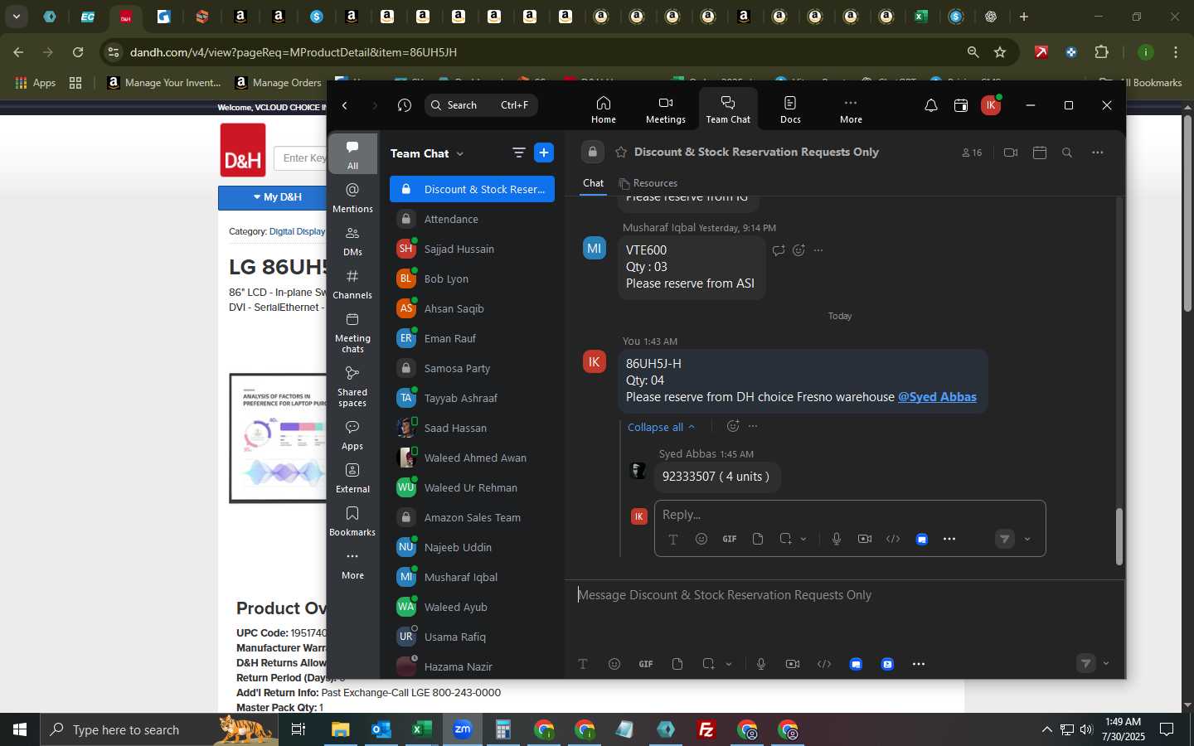
Task: Focus the Message Discount & Stock Reservation field
Action: (x=845, y=595)
